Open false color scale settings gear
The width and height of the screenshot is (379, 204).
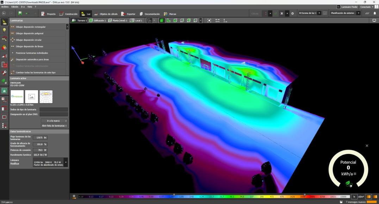pos(74,196)
